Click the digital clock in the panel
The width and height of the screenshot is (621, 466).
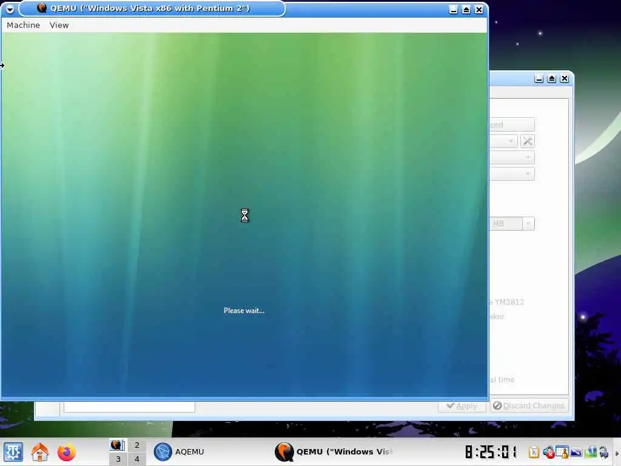[x=491, y=451]
